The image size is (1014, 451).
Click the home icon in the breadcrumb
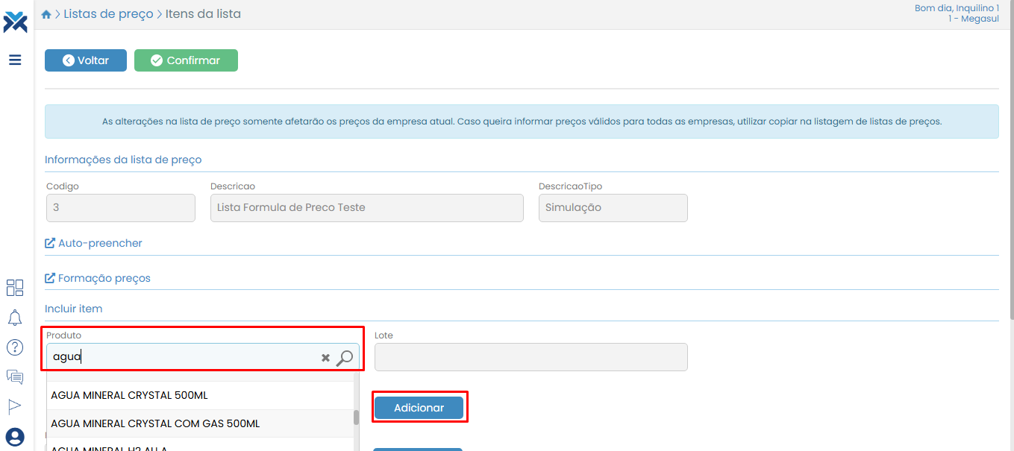click(46, 14)
